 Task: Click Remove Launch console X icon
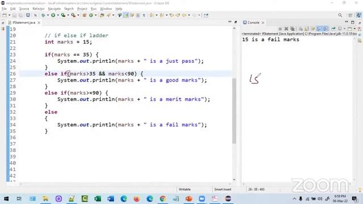pyautogui.click(x=286, y=29)
